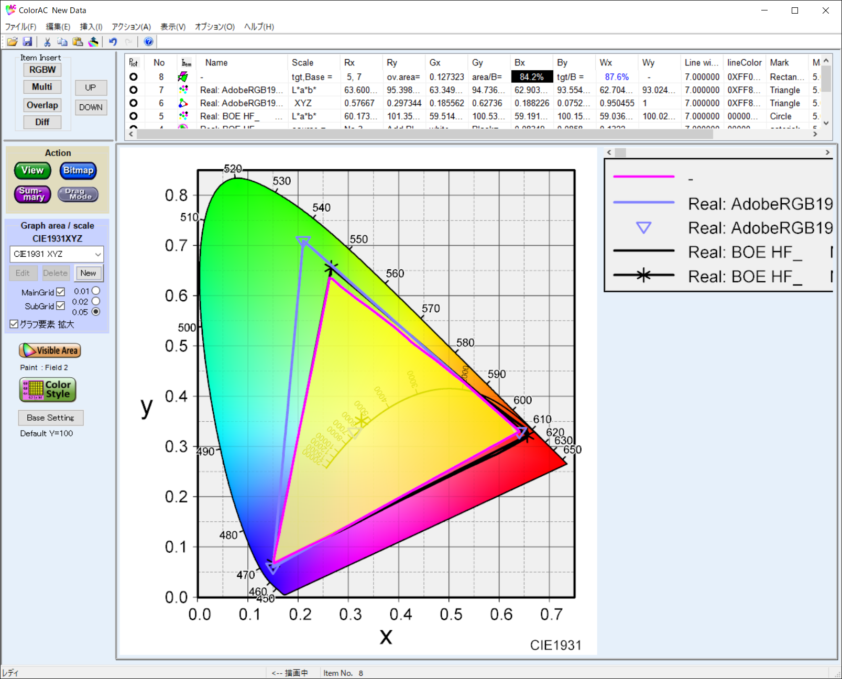Viewport: 842px width, 679px height.
Task: Undo the last action with the blue arrow
Action: click(x=113, y=41)
